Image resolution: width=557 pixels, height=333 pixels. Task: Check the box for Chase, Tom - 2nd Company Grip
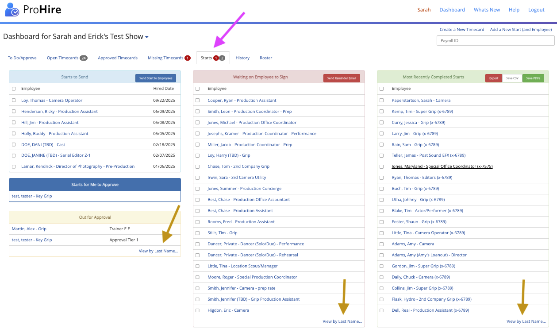[x=198, y=166]
